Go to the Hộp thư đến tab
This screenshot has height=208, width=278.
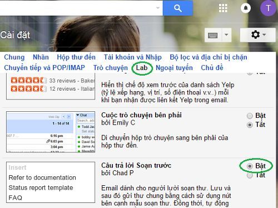click(76, 57)
